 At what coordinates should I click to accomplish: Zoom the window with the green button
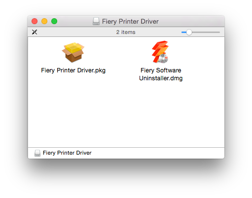(x=54, y=21)
